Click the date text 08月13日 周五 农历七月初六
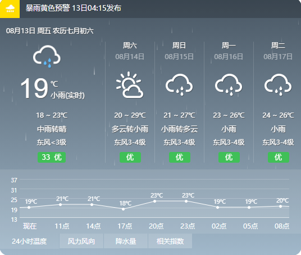 pyautogui.click(x=50, y=31)
